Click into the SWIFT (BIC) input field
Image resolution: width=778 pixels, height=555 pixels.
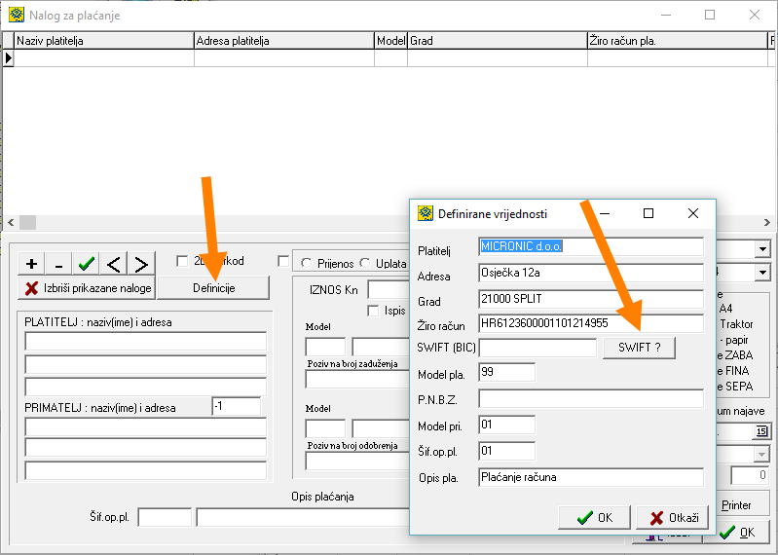537,348
